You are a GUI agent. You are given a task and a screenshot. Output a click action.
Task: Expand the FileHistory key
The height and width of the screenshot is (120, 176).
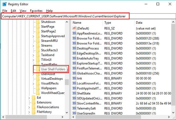[29, 112]
